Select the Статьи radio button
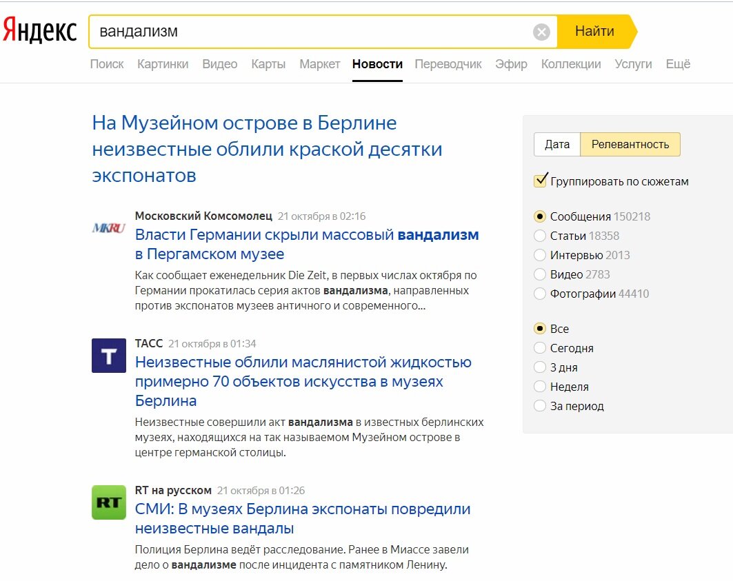Screen dimensions: 733x581 click(x=540, y=236)
